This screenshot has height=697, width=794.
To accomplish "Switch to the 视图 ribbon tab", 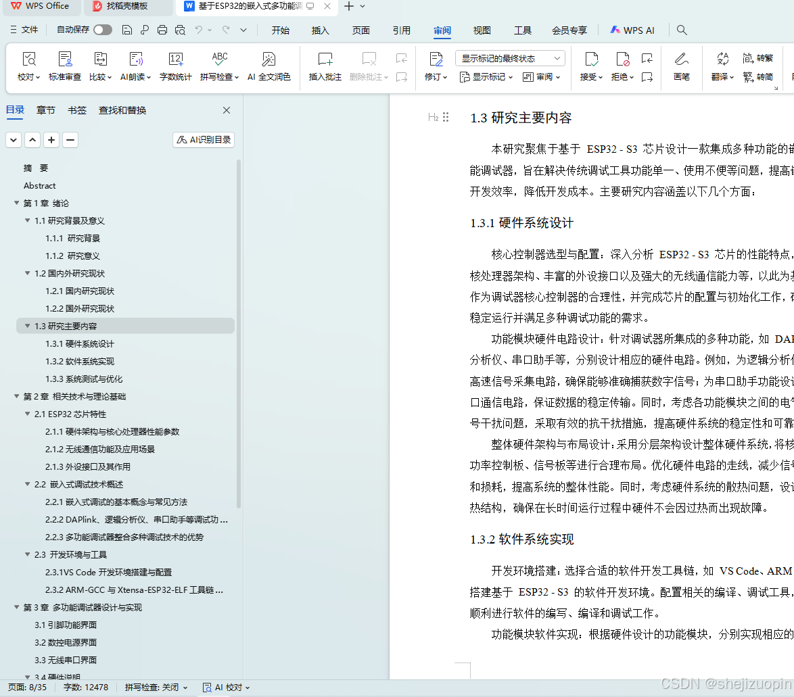I will [x=482, y=30].
